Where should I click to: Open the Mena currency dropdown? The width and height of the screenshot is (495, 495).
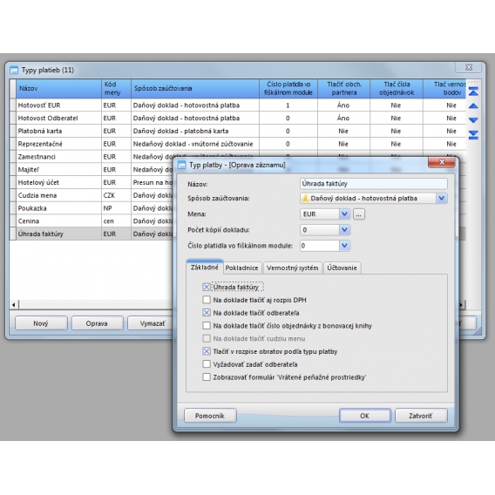click(x=344, y=214)
